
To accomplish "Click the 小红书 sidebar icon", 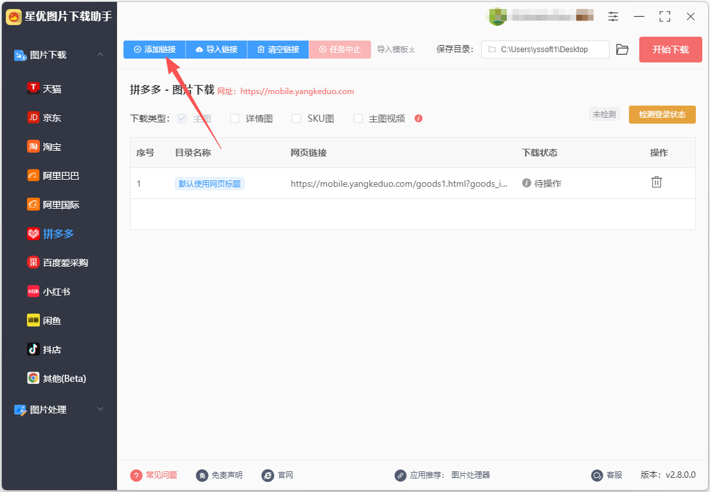I will (33, 291).
